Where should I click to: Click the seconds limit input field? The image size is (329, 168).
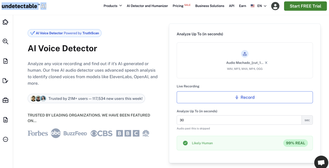[x=239, y=120]
